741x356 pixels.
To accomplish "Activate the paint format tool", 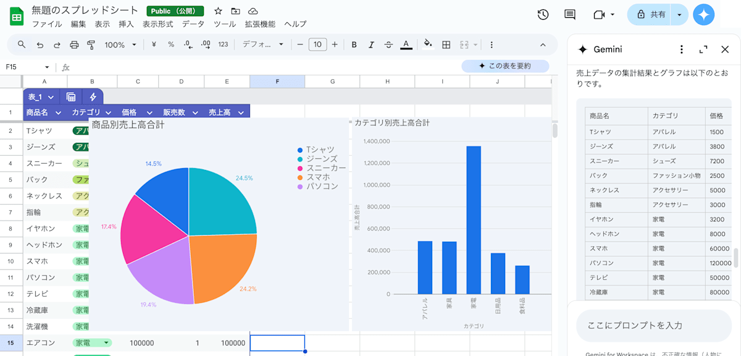I will click(91, 44).
